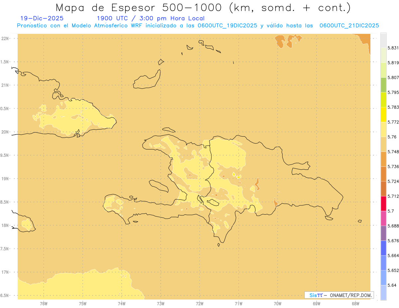
Task: Select the bright yellow 5.772–5.783 colorbar swatch
Action: [383, 115]
